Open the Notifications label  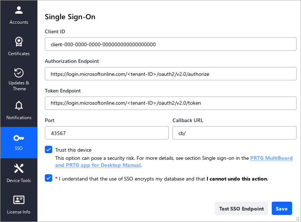19,118
